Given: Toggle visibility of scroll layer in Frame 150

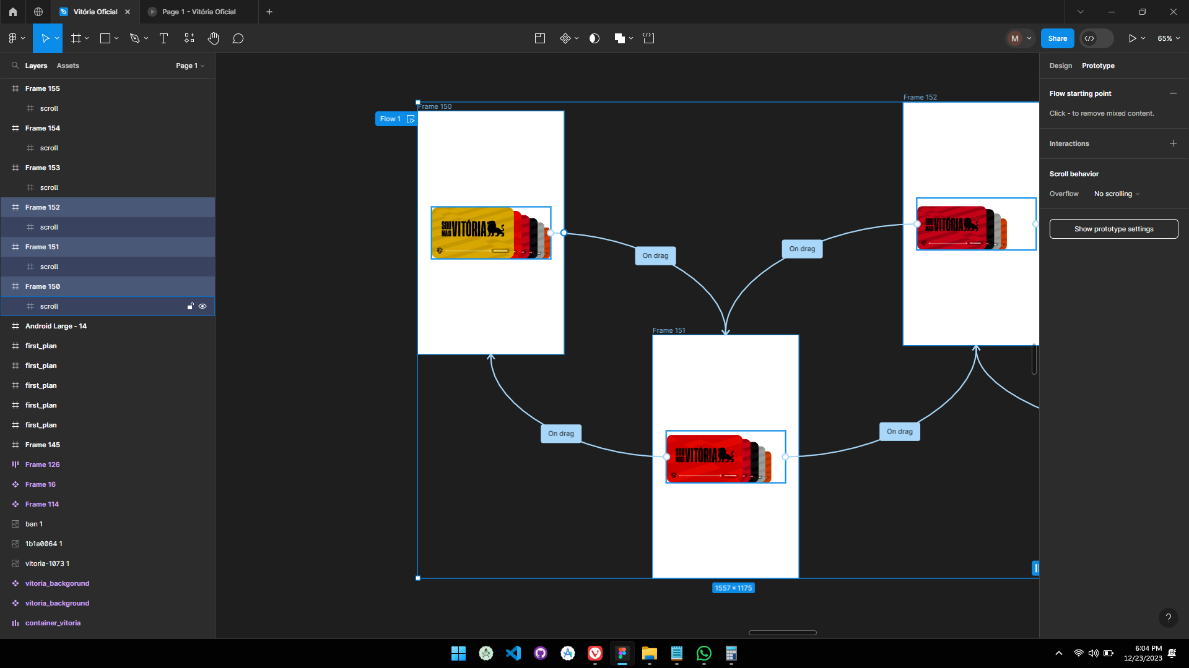Looking at the screenshot, I should tap(203, 306).
